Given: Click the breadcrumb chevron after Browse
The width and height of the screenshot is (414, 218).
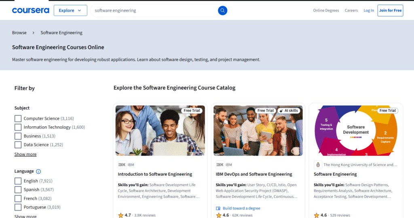Looking at the screenshot, I should click(x=33, y=33).
